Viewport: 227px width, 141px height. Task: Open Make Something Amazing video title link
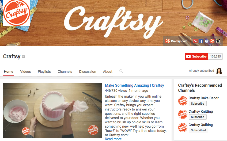coord(134,85)
